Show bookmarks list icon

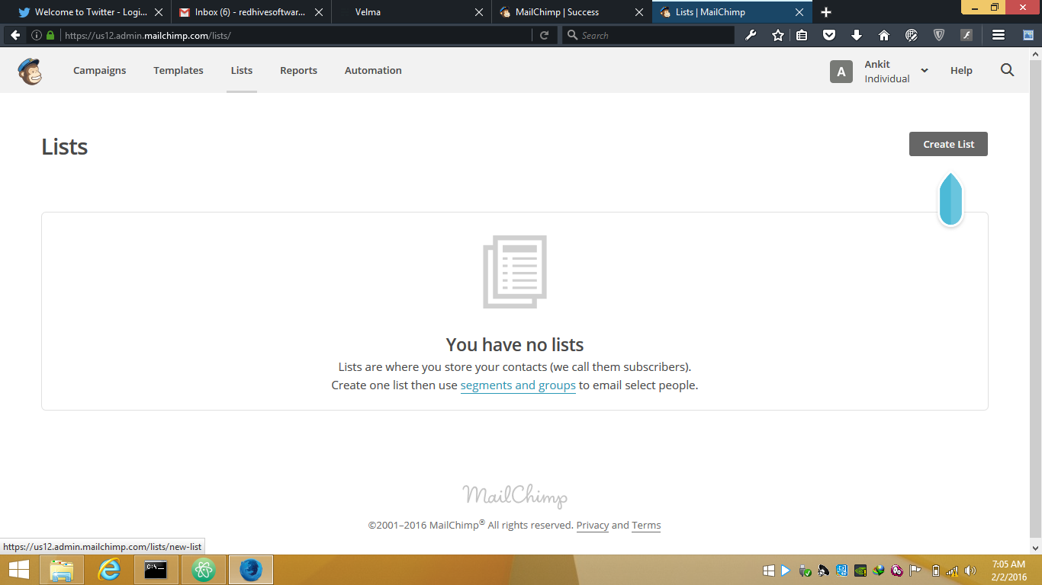(802, 35)
